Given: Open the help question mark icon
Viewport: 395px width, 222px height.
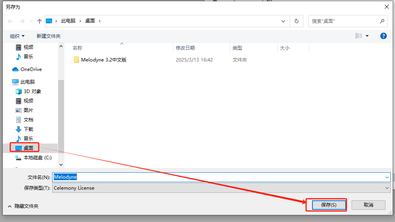Looking at the screenshot, I should [384, 36].
